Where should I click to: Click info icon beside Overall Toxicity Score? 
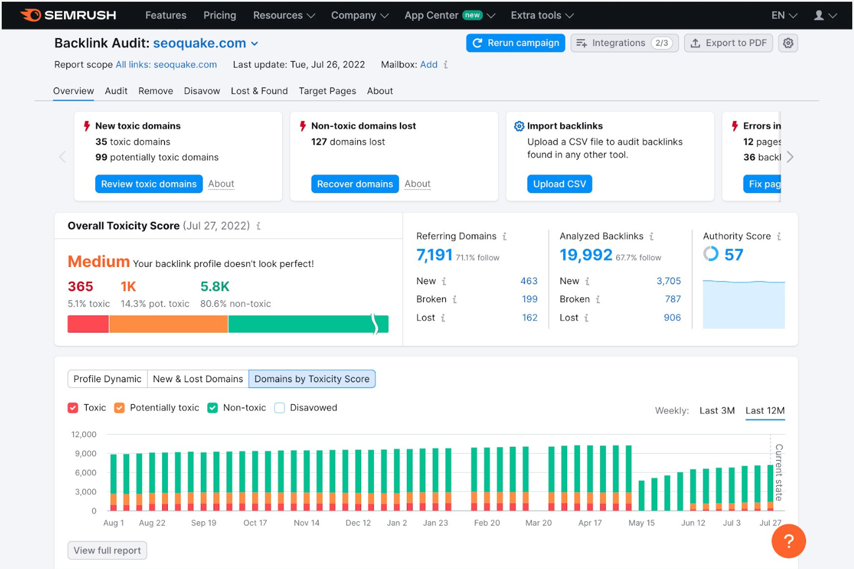pyautogui.click(x=259, y=226)
